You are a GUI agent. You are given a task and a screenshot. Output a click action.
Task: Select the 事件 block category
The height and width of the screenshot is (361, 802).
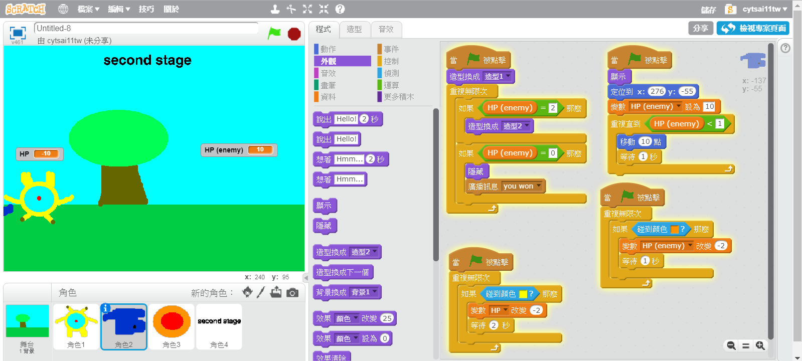405,49
